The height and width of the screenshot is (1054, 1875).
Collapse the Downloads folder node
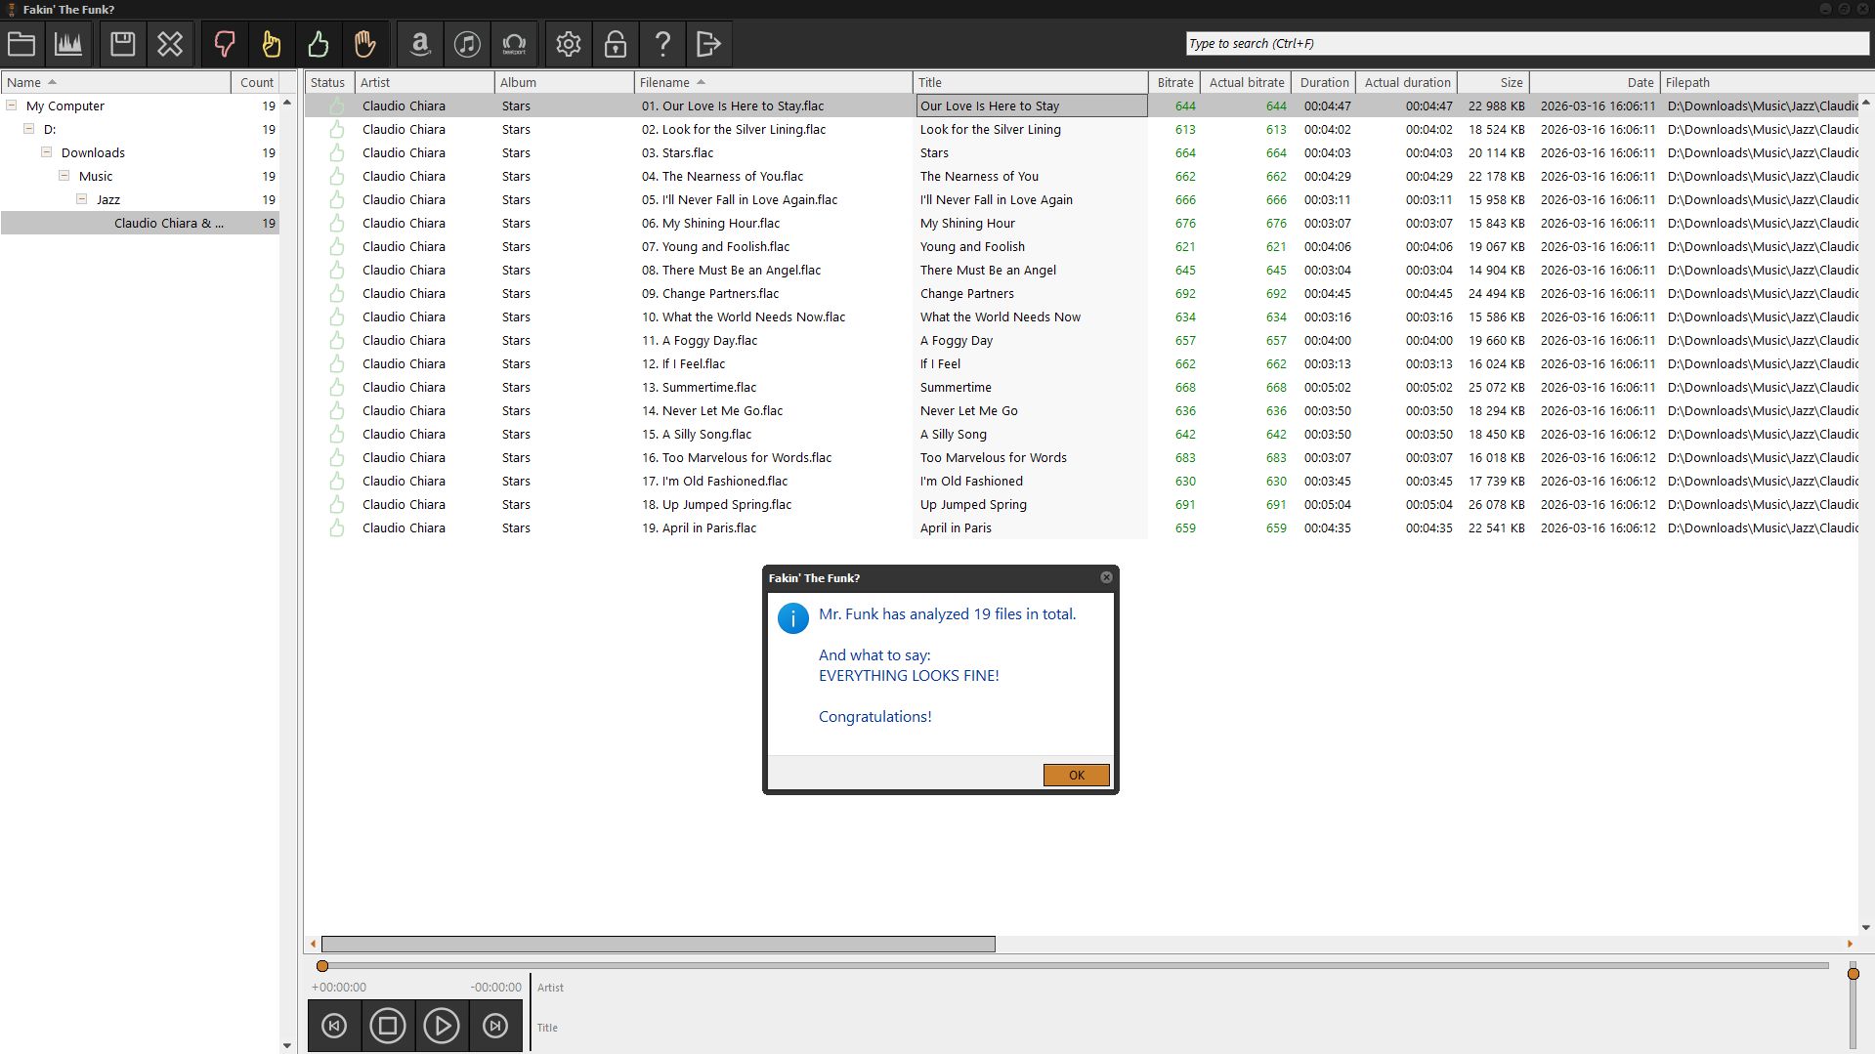pos(46,152)
